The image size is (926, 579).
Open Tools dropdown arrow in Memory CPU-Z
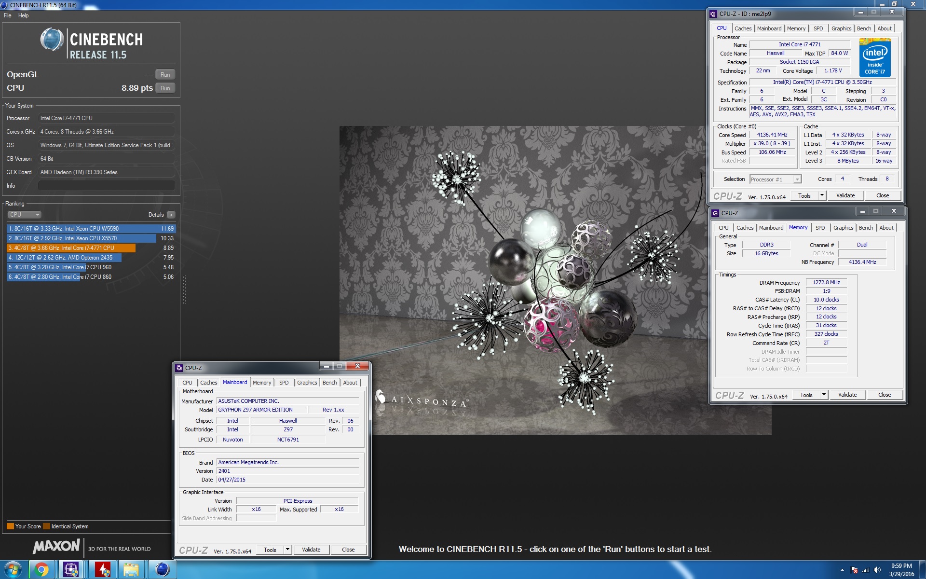pyautogui.click(x=824, y=395)
